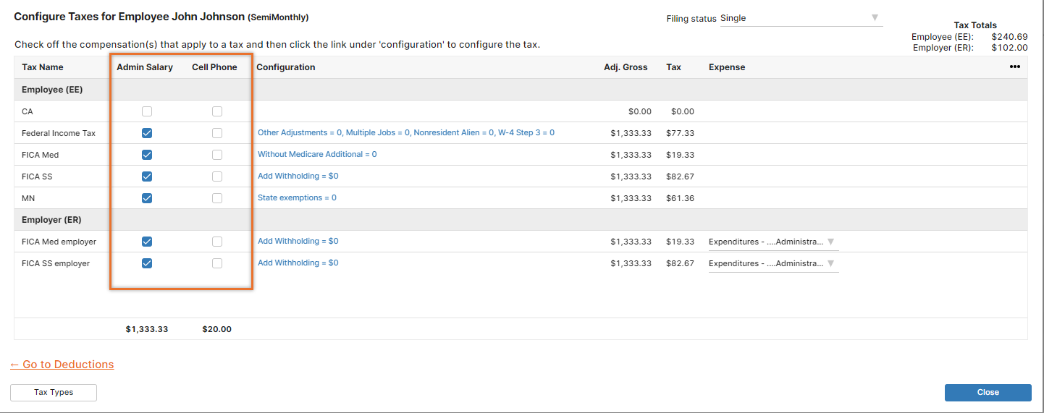Screen dimensions: 1044x413
Task: Check Admin Salary for the CA tax
Action: coord(147,111)
